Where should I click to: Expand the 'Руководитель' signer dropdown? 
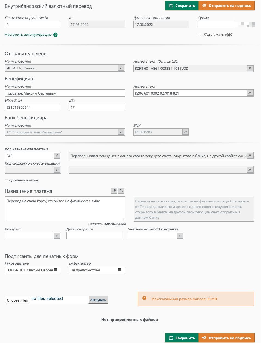pos(55,270)
